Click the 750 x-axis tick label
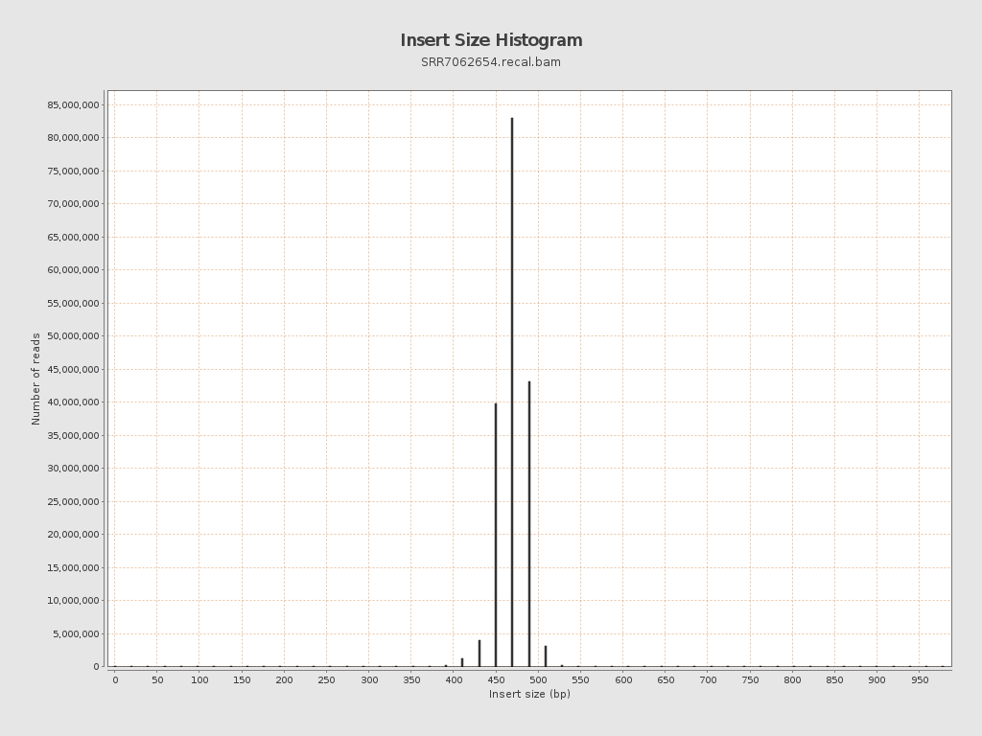 click(750, 679)
